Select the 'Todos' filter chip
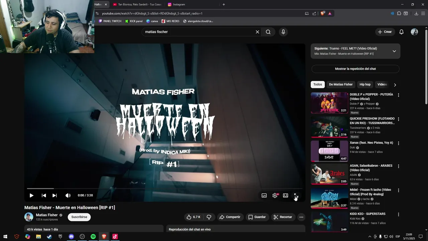 click(x=318, y=84)
